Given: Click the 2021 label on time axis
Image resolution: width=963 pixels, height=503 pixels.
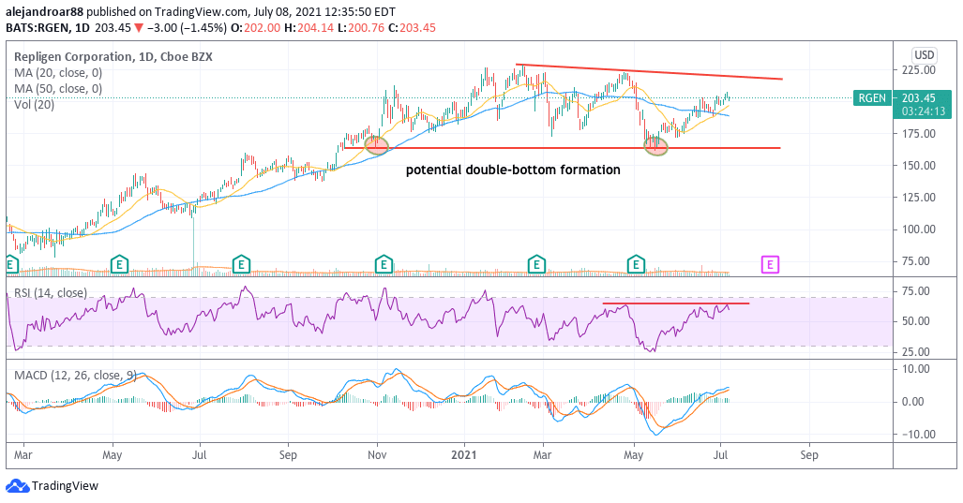Looking at the screenshot, I should point(464,455).
